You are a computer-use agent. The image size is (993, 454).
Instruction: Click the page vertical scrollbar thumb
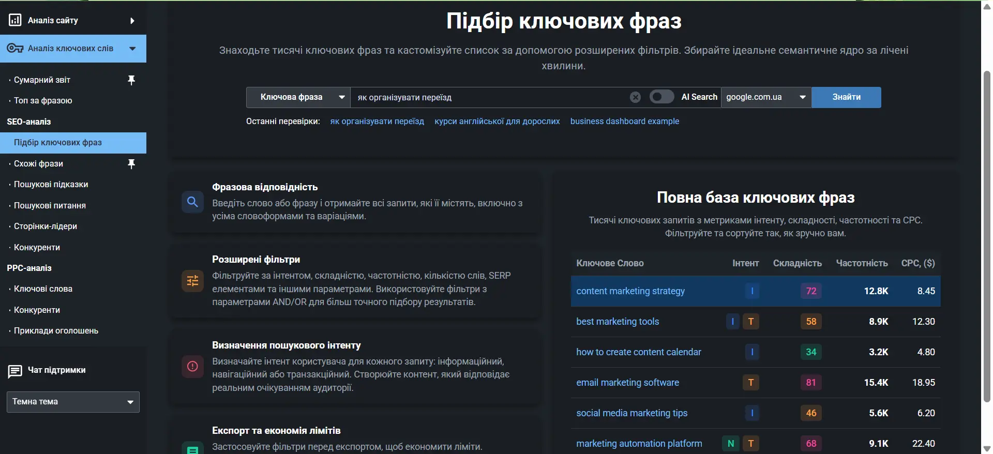pos(987,236)
